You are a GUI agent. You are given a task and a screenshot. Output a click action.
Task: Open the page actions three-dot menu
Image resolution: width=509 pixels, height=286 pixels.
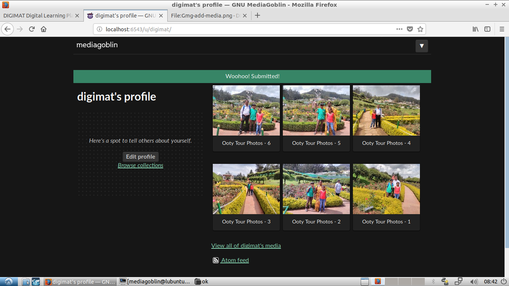pyautogui.click(x=399, y=29)
